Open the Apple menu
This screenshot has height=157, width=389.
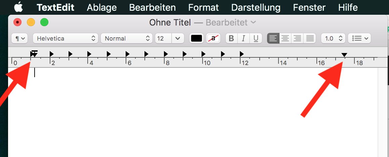pyautogui.click(x=18, y=7)
